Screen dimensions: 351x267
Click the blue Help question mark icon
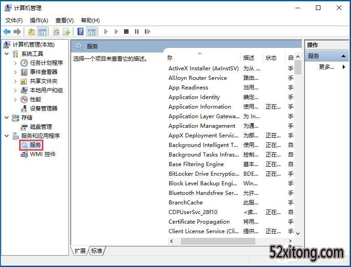[x=80, y=31]
